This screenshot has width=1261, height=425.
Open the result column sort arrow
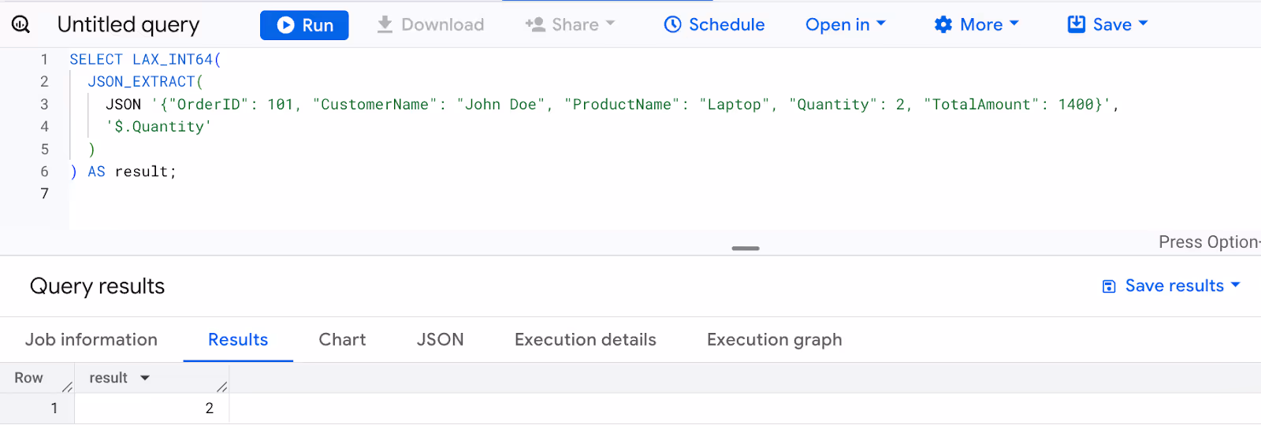[x=145, y=379]
